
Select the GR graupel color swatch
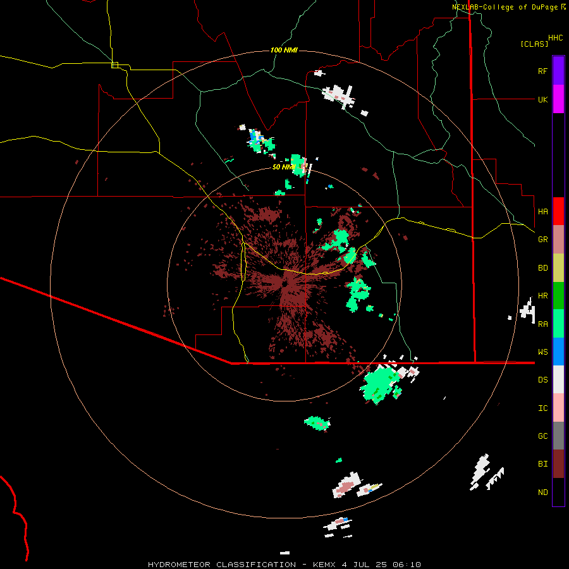558,239
